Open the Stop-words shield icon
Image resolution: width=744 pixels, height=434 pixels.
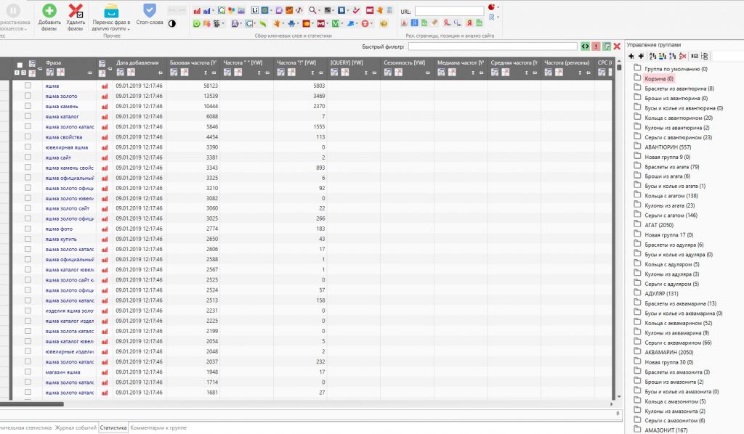tap(149, 10)
